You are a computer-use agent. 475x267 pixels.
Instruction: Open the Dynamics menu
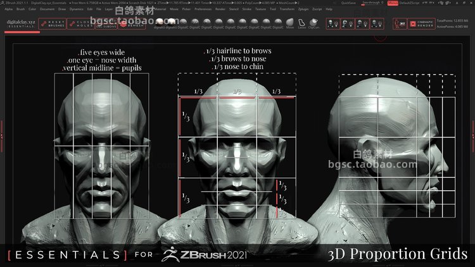[77, 9]
